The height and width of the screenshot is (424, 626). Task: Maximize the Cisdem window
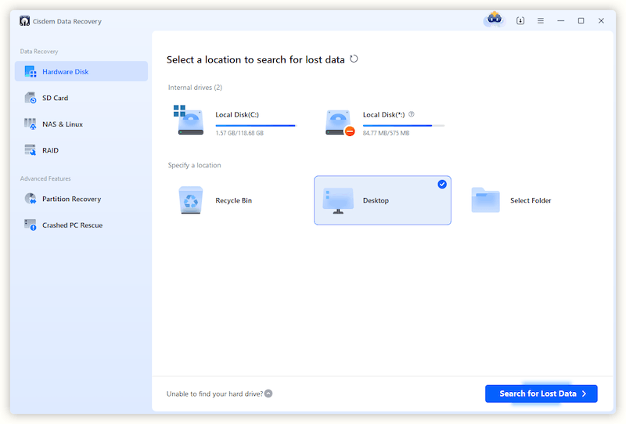pyautogui.click(x=581, y=21)
